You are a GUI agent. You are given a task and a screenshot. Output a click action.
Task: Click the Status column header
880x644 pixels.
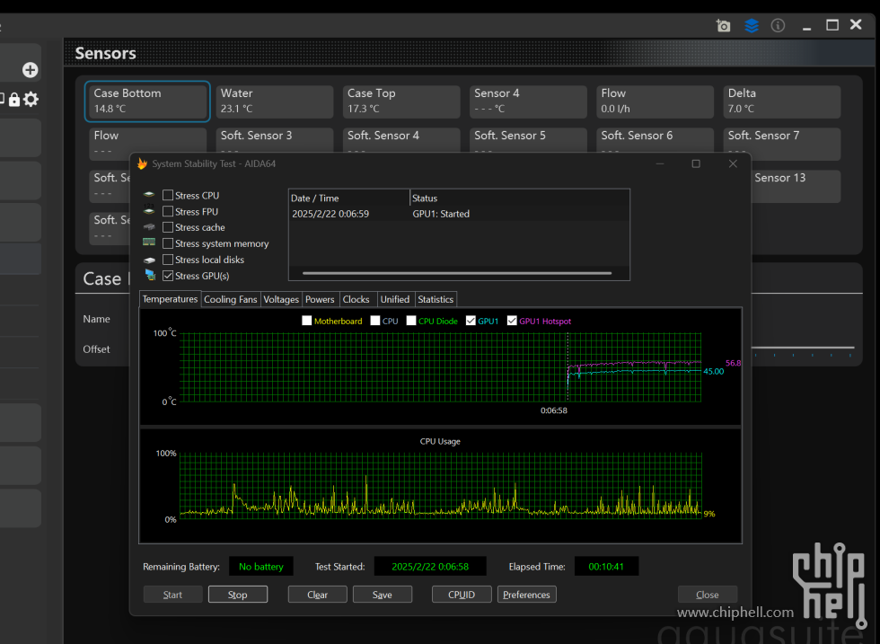tap(520, 198)
